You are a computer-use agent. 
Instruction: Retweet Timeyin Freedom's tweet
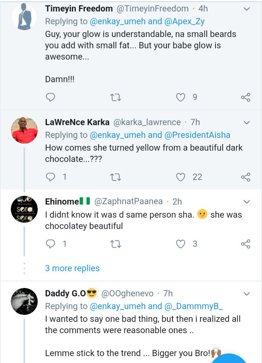tap(115, 97)
